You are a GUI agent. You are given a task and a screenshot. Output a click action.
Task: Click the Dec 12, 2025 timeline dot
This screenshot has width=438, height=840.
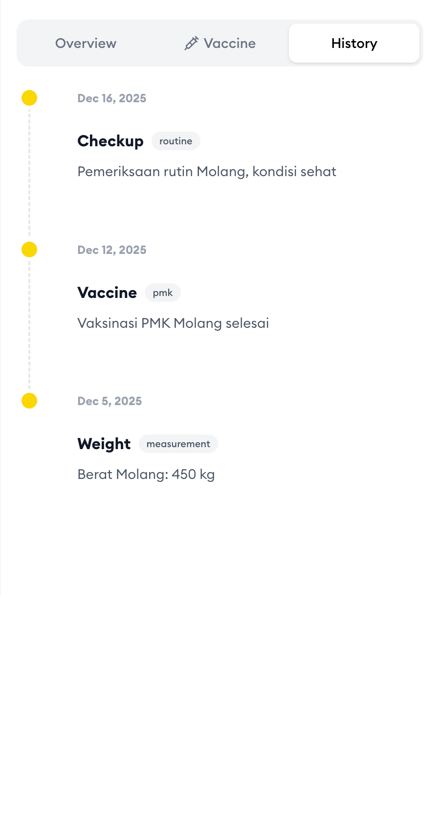click(29, 250)
